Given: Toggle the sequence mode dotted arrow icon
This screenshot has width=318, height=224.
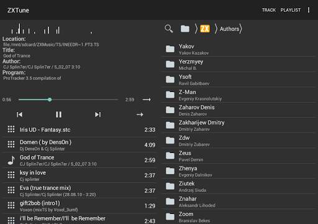Looking at the screenshot, I should pyautogui.click(x=140, y=114).
